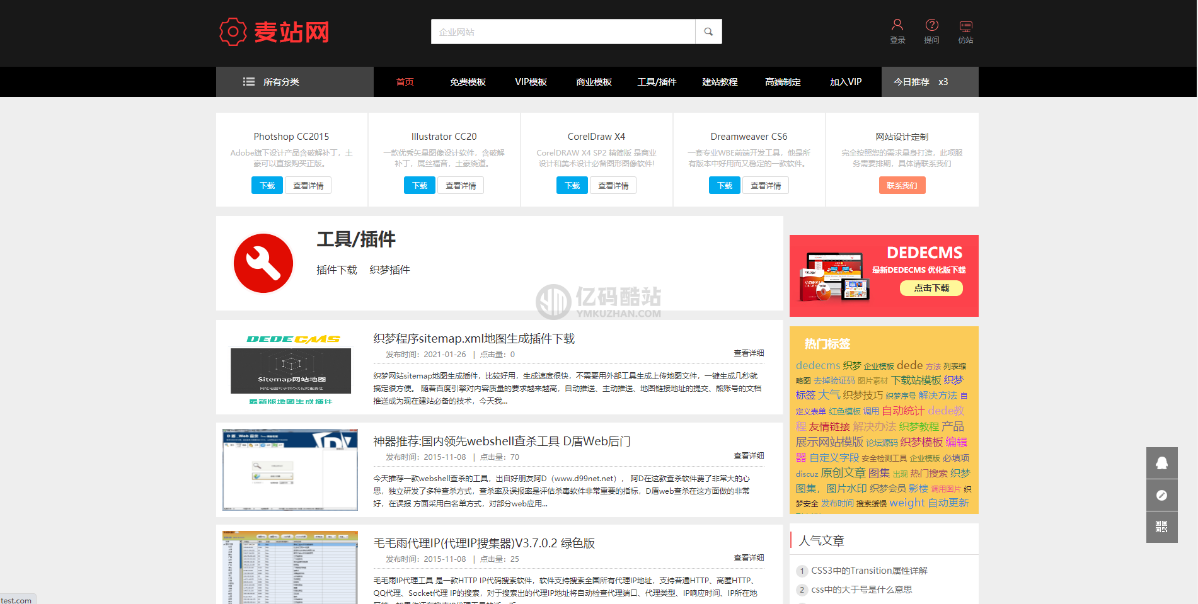Open the 建站教程 nav item
The image size is (1198, 604).
coord(720,82)
